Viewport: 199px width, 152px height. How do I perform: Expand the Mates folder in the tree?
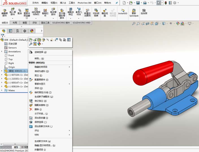(2, 90)
